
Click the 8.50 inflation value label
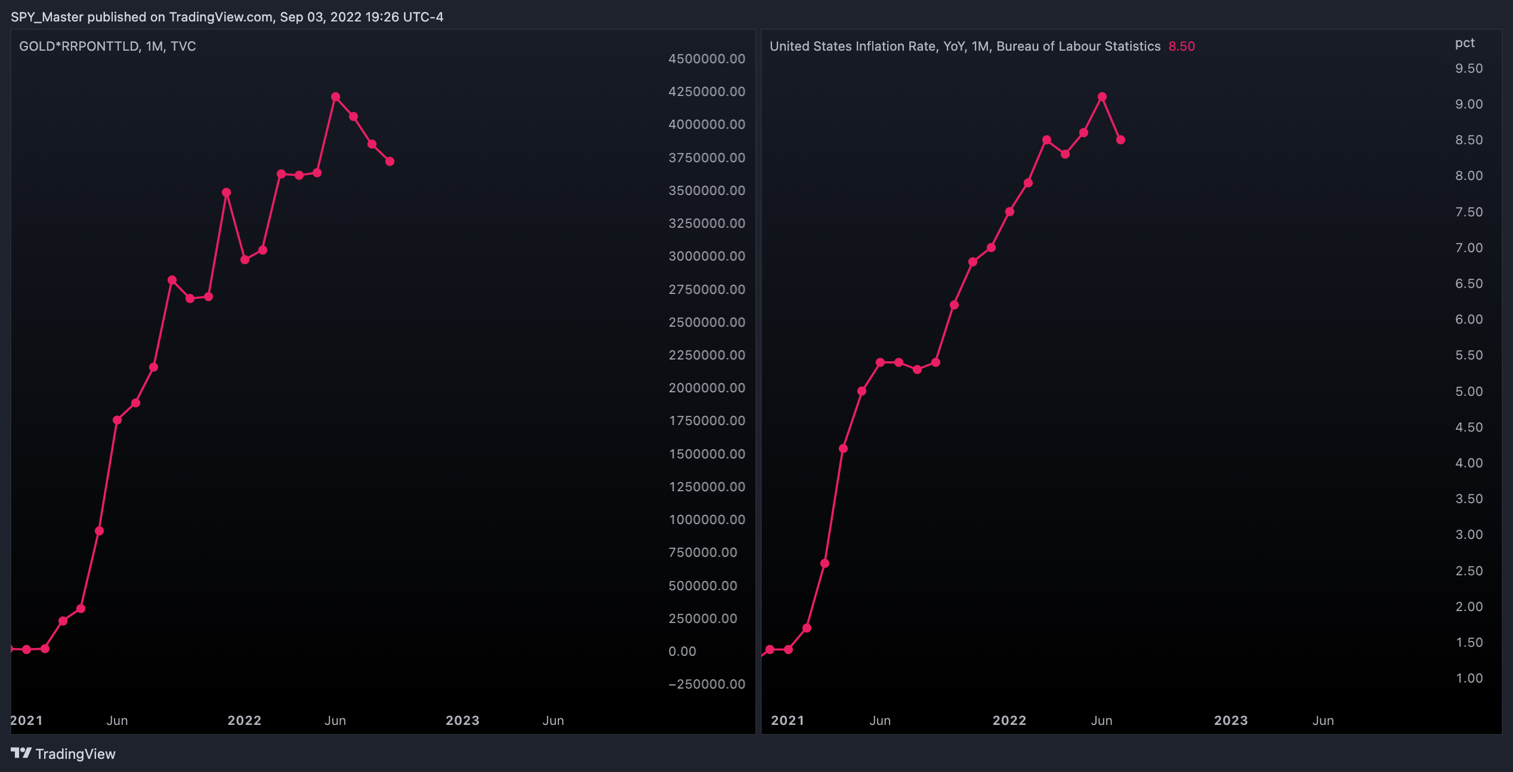click(1181, 46)
